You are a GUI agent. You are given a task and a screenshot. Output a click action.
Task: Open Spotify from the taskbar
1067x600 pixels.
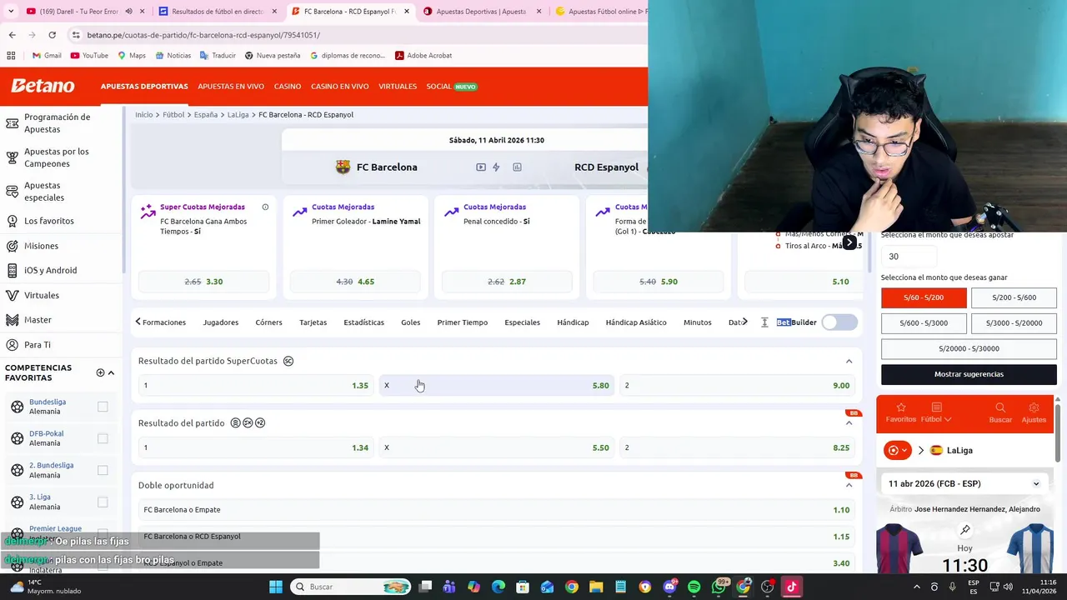click(694, 587)
